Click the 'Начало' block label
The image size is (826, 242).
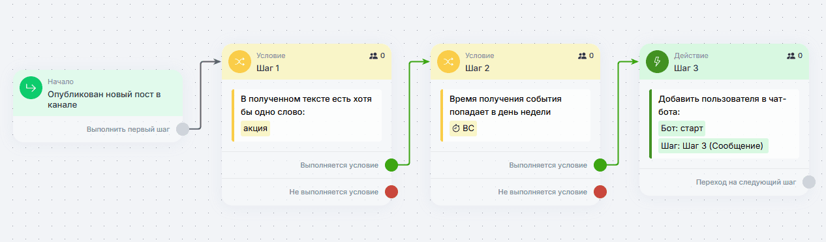[61, 82]
